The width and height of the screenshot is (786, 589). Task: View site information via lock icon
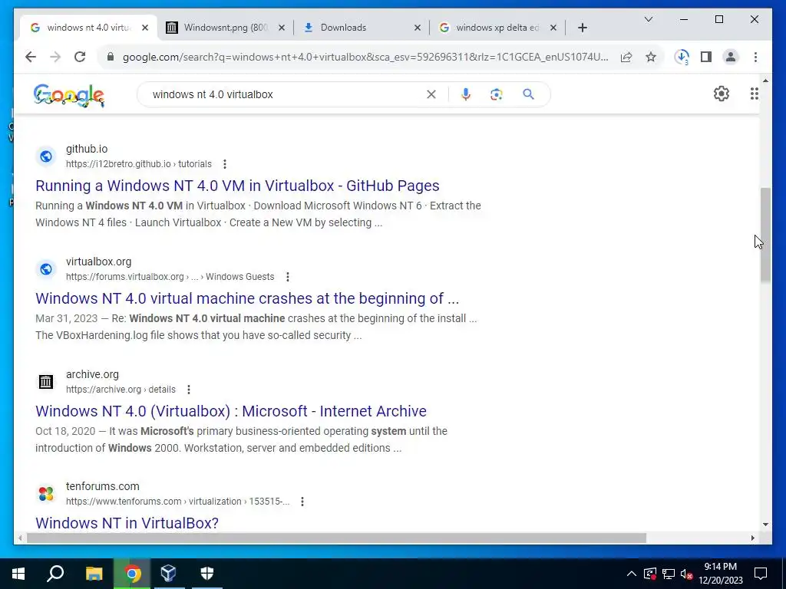coord(111,57)
